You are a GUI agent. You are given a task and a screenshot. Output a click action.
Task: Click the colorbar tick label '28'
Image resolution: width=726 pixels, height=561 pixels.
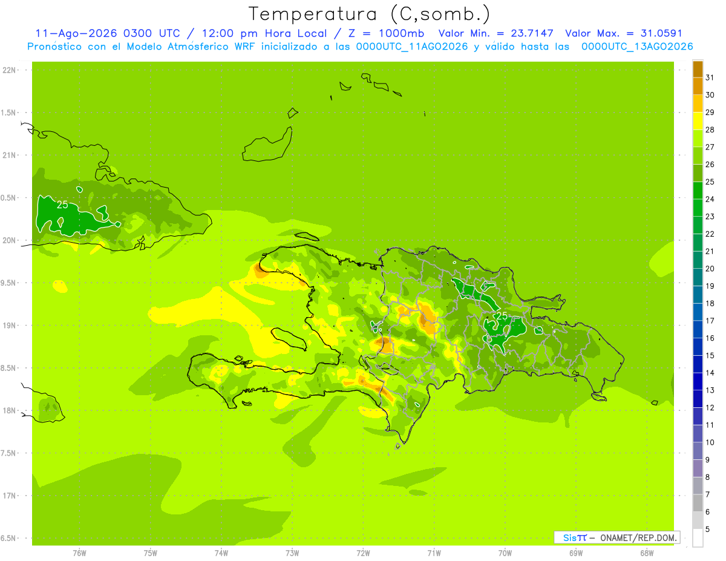(710, 130)
